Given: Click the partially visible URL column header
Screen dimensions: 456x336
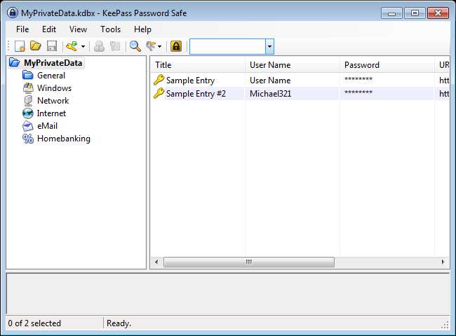Looking at the screenshot, I should [443, 65].
